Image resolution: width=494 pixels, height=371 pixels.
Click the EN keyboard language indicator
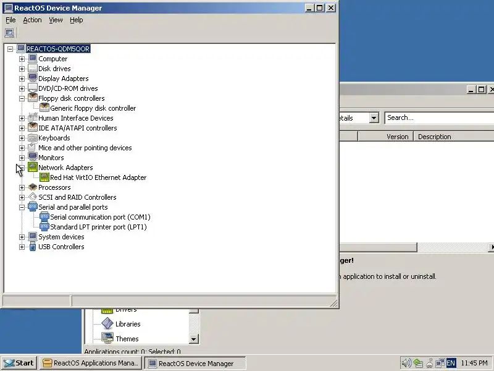click(x=451, y=363)
